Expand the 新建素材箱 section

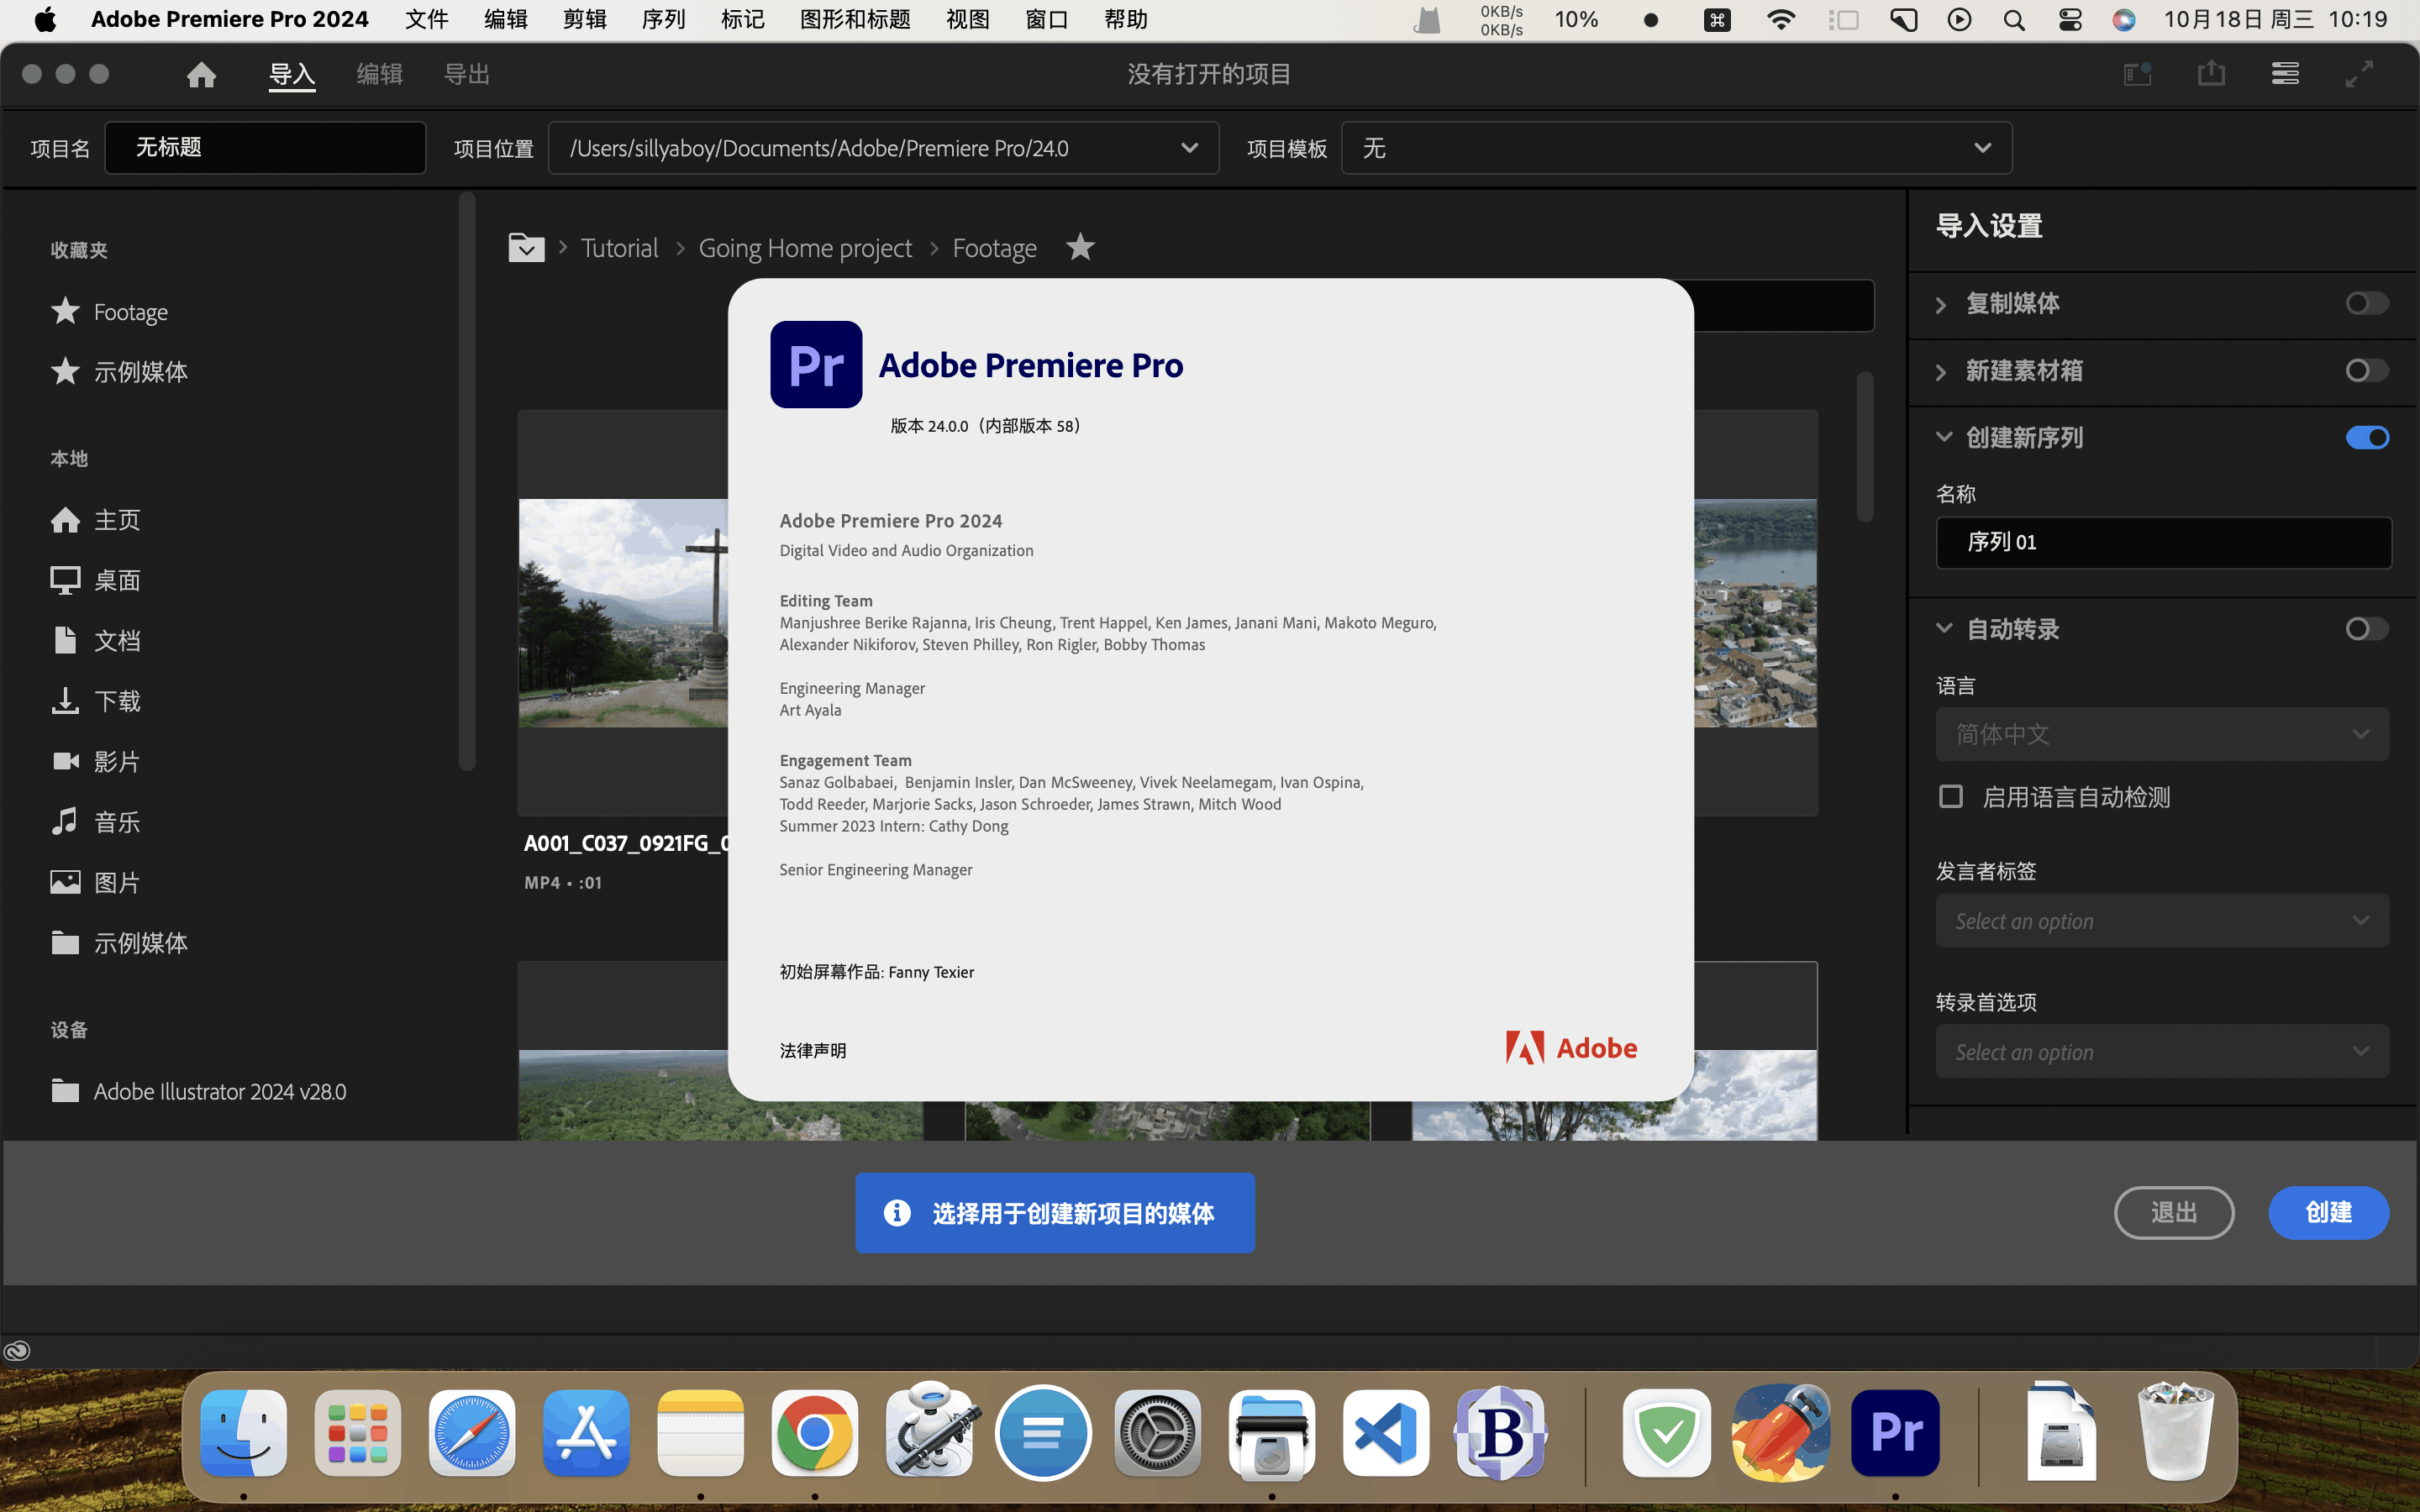[x=1941, y=371]
